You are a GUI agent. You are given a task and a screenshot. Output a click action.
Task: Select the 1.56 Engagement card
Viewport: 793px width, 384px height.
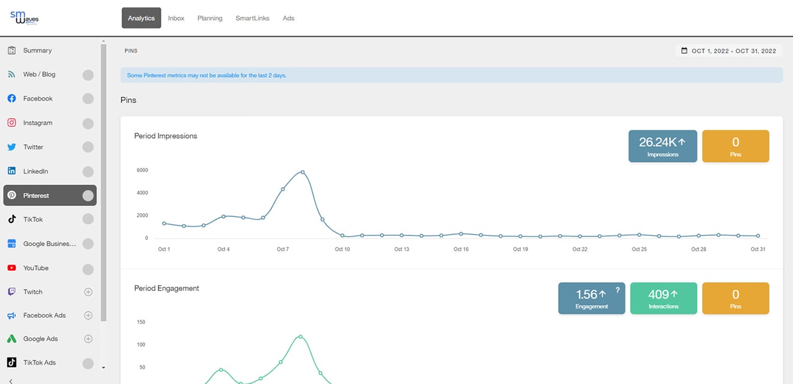click(592, 298)
